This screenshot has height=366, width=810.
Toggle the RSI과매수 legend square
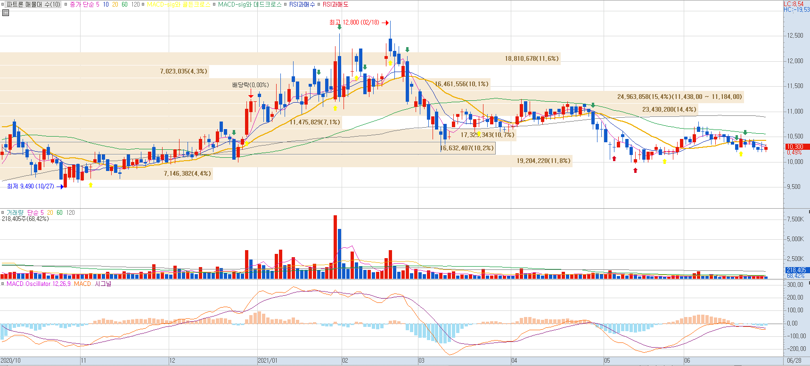[x=286, y=4]
